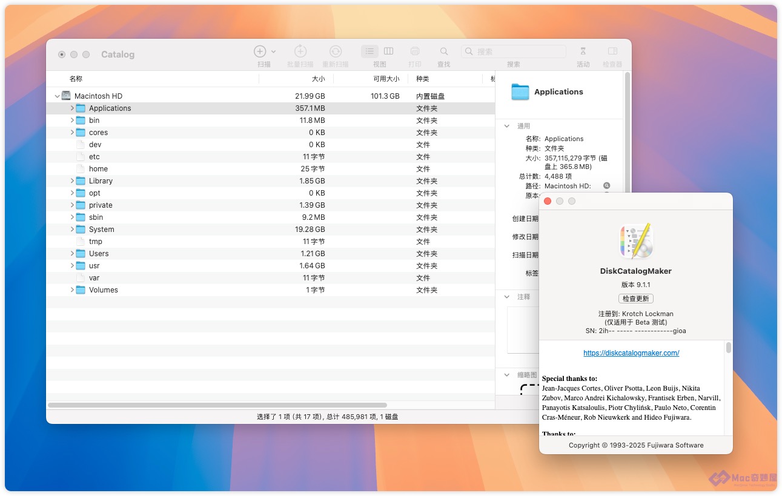Sort by the 种类 (Kind) column header
The width and height of the screenshot is (782, 496).
pos(422,79)
